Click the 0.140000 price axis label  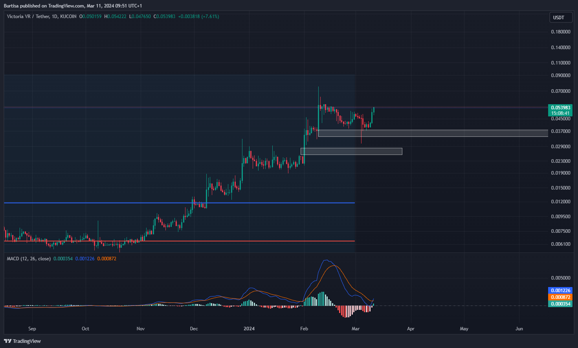coord(561,48)
